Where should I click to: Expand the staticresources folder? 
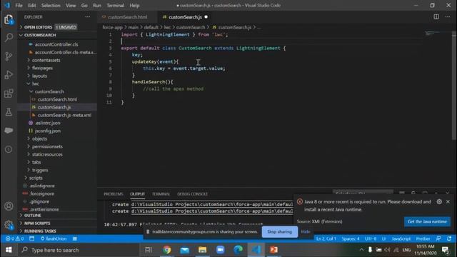point(47,154)
